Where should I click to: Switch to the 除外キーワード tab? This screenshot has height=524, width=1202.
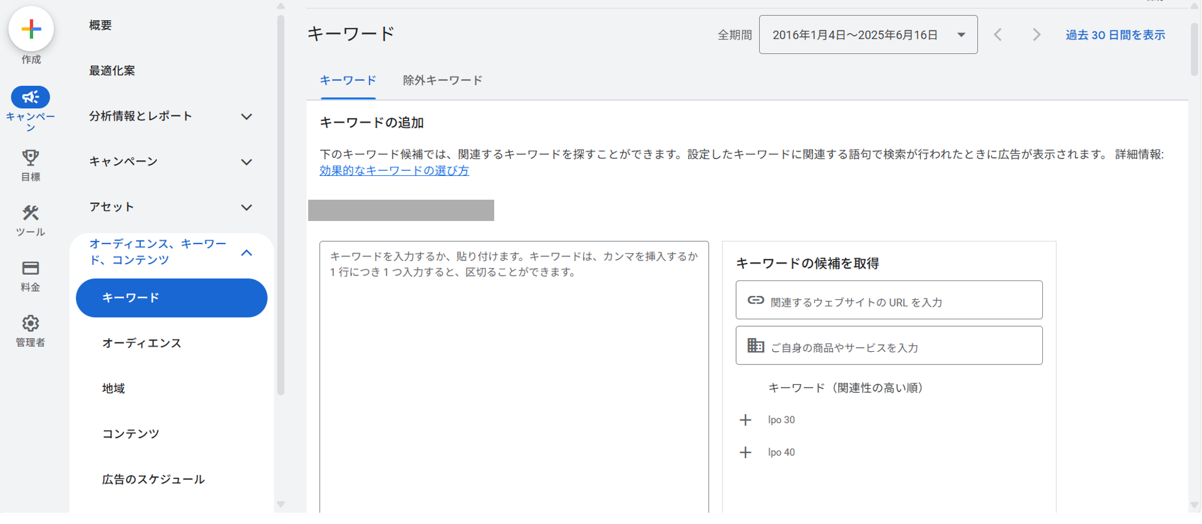442,80
